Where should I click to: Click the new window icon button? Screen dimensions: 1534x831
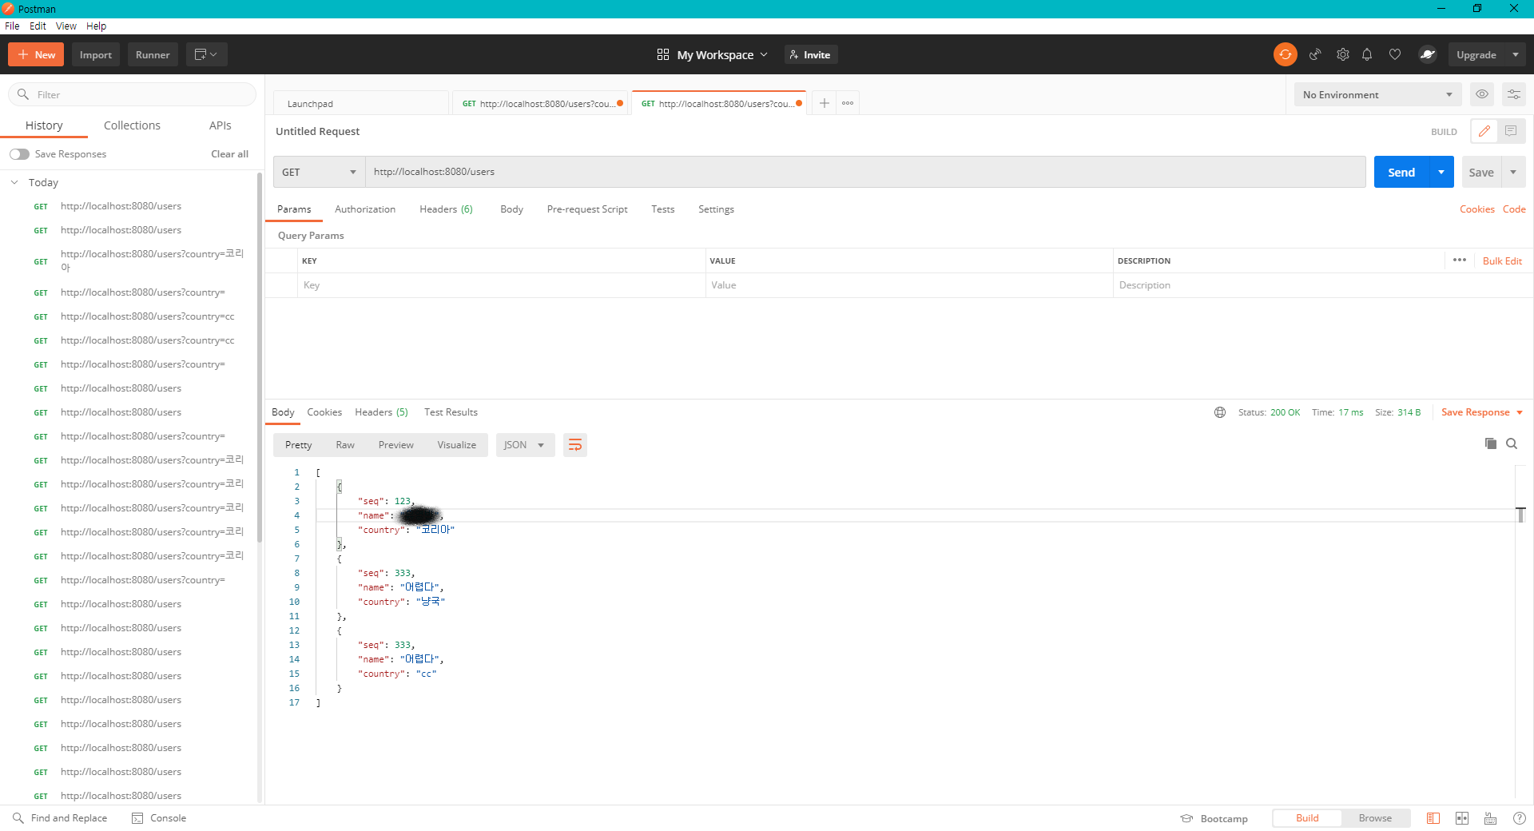click(206, 54)
